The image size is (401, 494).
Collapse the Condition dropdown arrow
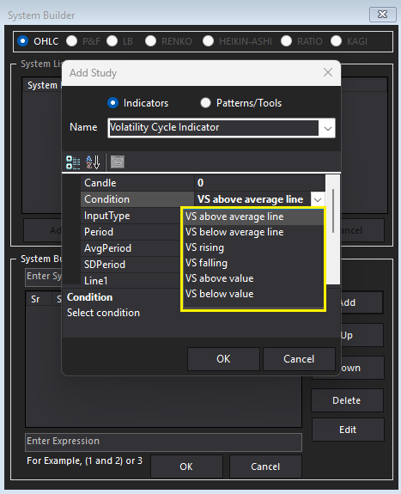(318, 199)
